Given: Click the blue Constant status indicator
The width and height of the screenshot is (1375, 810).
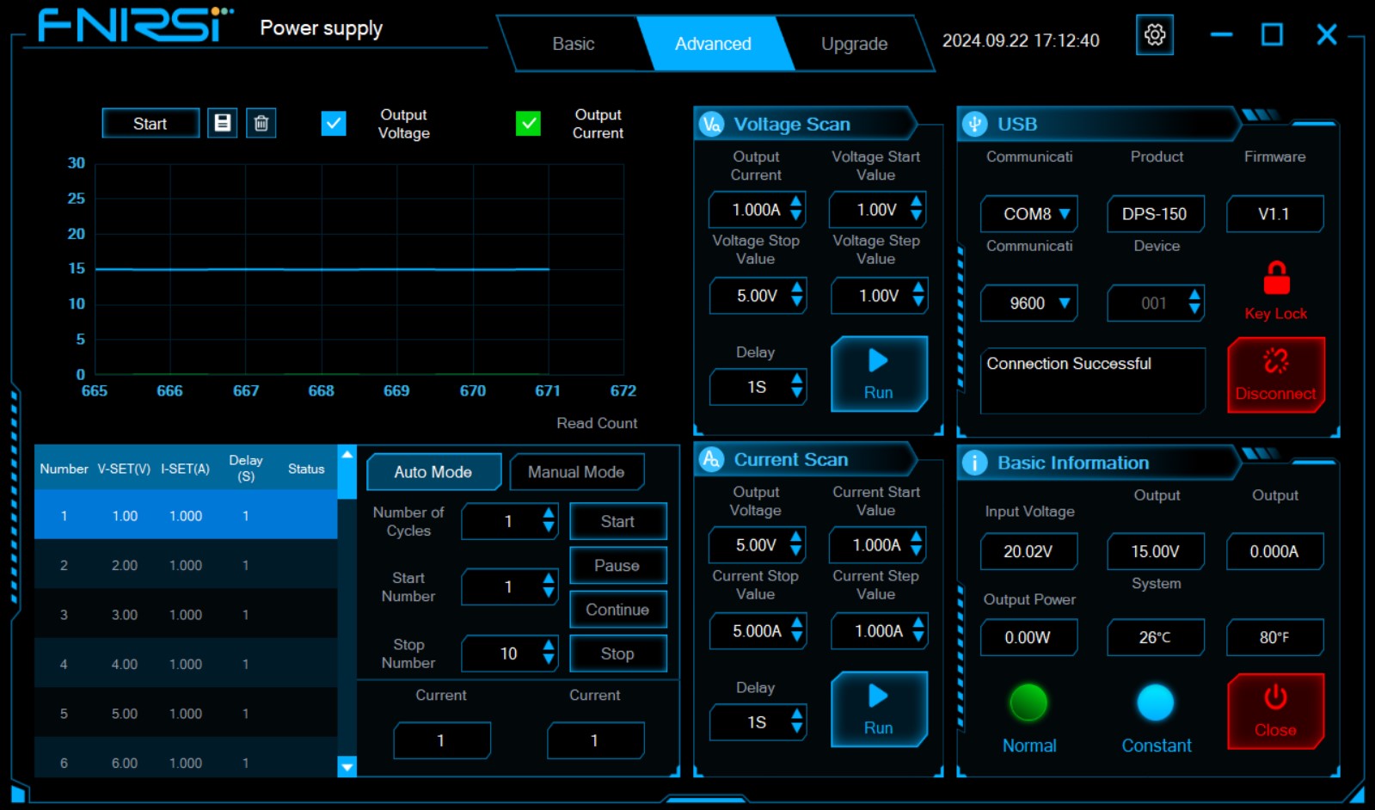Looking at the screenshot, I should (x=1155, y=703).
